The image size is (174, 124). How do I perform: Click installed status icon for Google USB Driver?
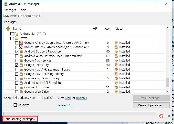click(x=116, y=87)
